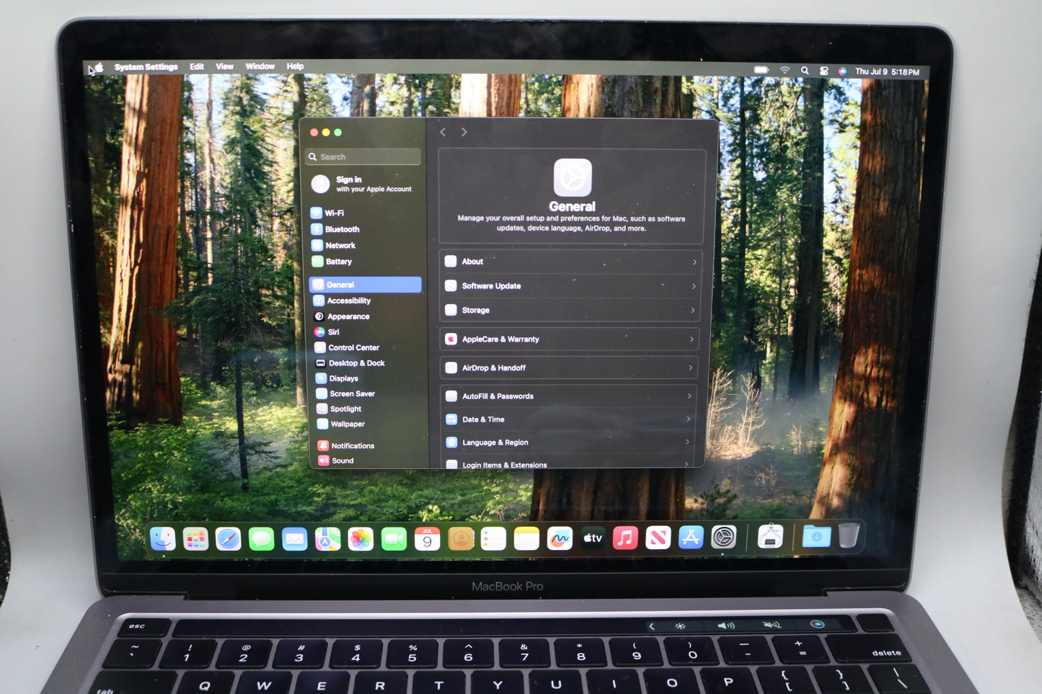This screenshot has height=694, width=1042.
Task: Open the Trash in the Dock
Action: pyautogui.click(x=849, y=535)
